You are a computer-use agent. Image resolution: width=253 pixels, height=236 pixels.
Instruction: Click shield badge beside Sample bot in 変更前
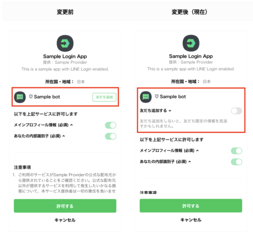tap(31, 97)
